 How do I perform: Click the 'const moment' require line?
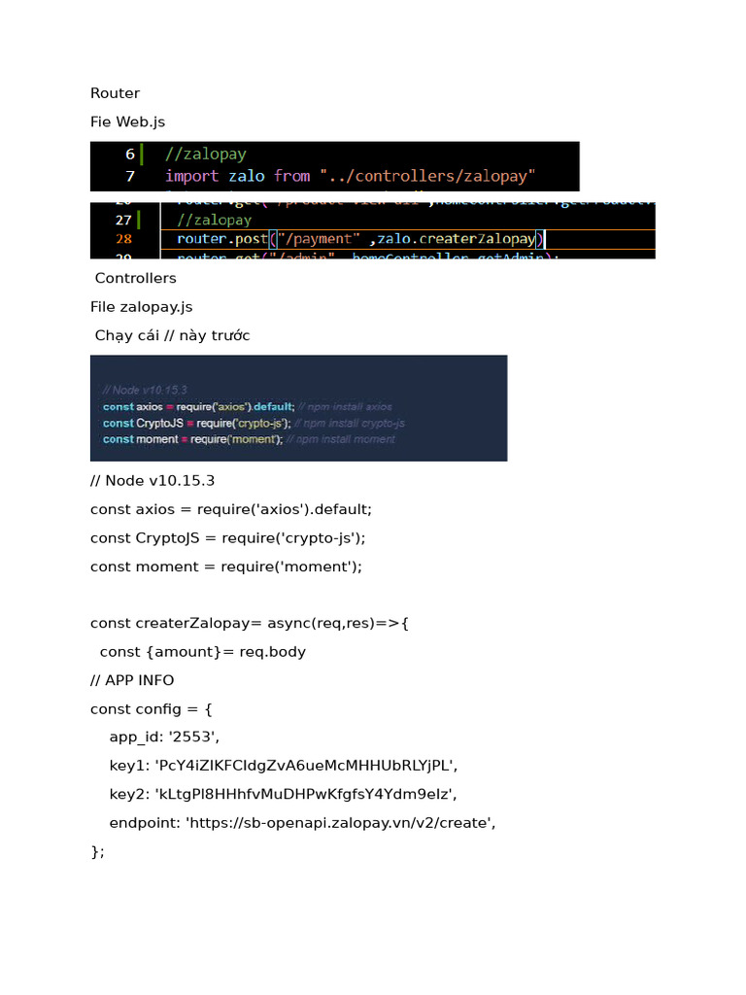click(225, 566)
